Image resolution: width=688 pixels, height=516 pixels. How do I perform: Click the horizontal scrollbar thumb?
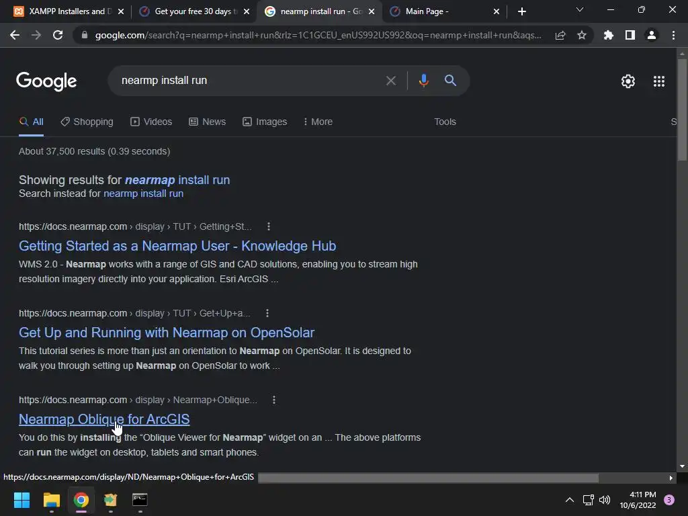click(428, 478)
